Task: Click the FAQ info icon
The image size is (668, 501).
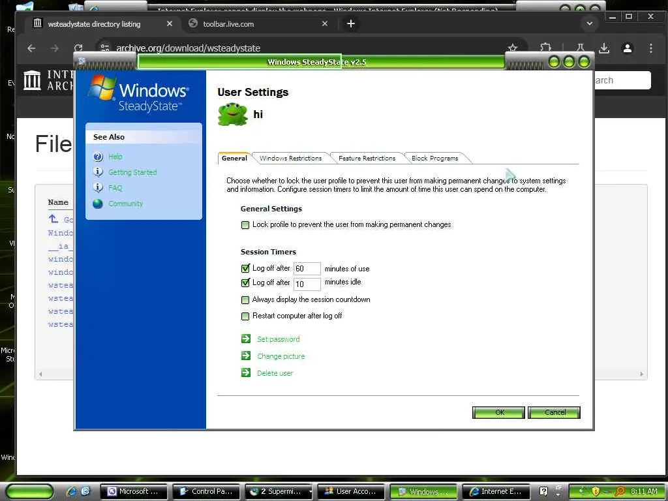Action: click(x=98, y=187)
